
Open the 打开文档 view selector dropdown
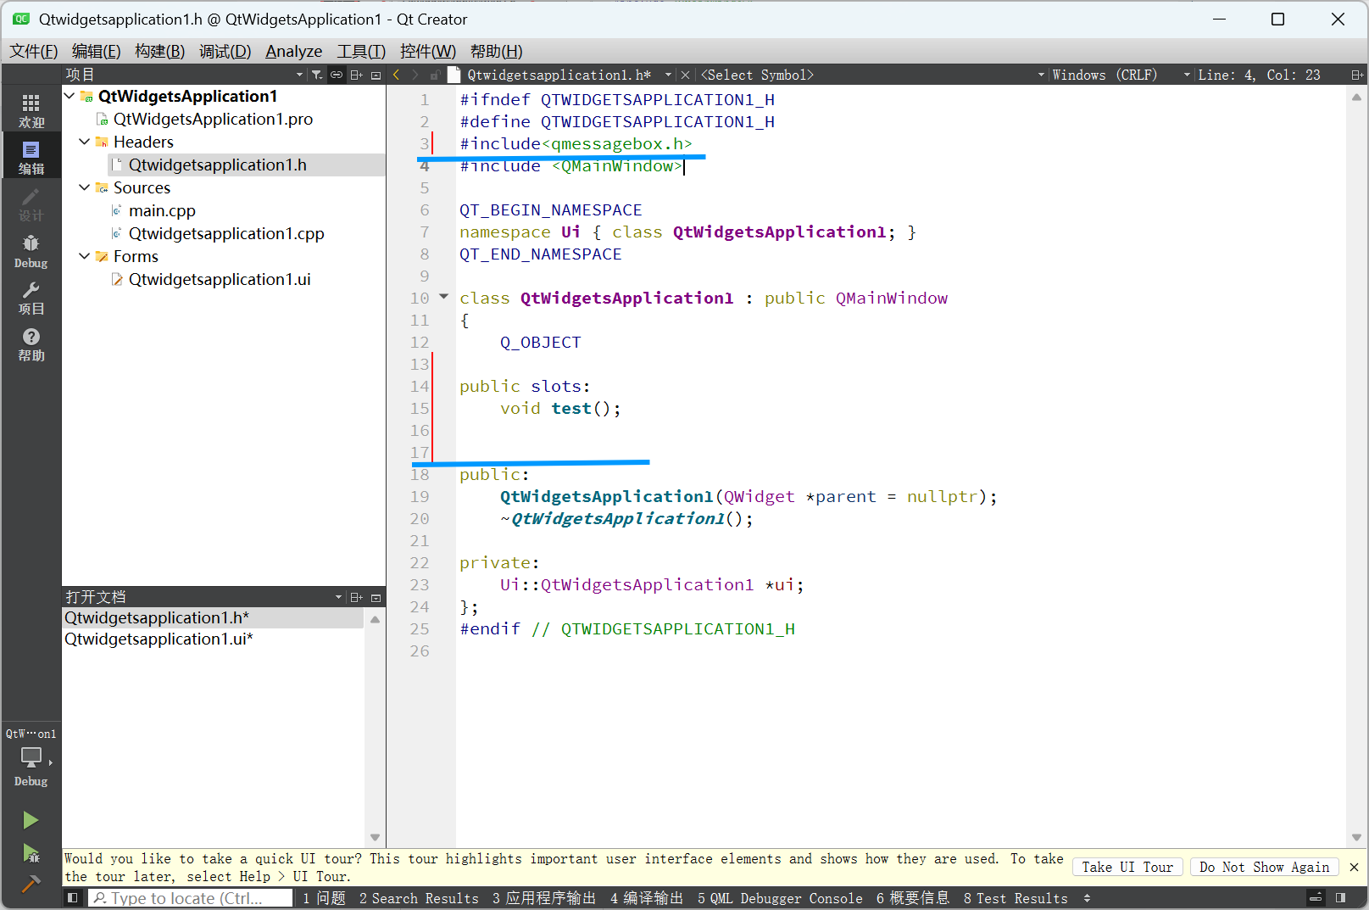(204, 597)
